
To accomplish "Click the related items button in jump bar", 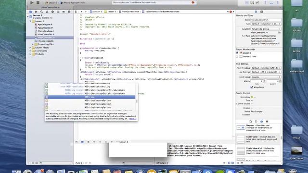I will 76,12.
